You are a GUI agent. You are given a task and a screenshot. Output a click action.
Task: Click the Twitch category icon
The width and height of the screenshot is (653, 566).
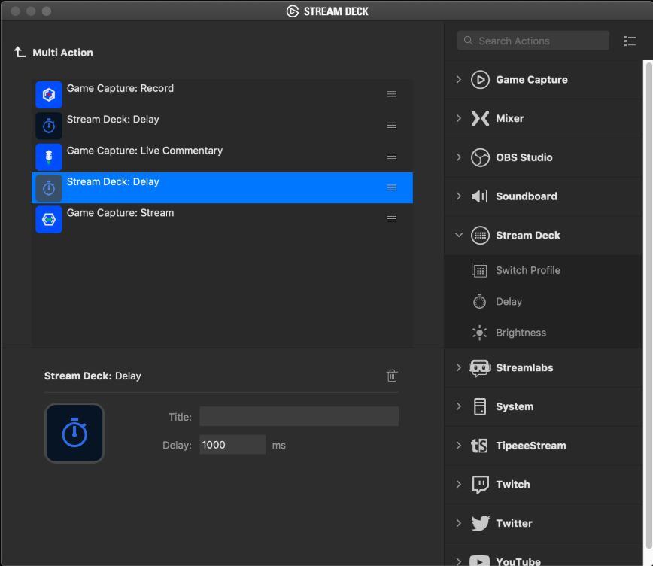[x=480, y=485]
